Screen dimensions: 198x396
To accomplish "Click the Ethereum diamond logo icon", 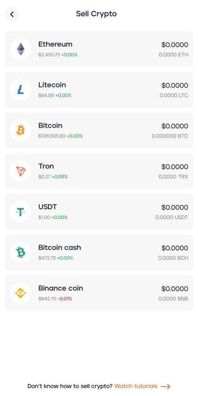I will (x=21, y=49).
